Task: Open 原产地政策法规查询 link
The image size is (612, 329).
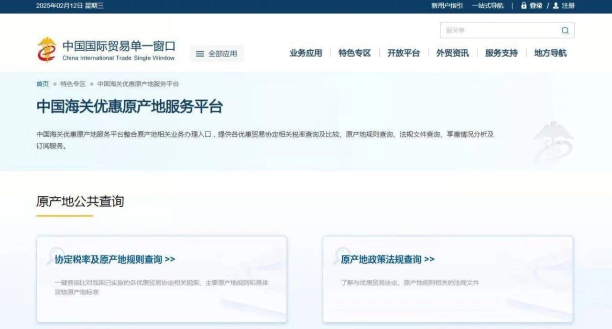Action: [x=387, y=259]
